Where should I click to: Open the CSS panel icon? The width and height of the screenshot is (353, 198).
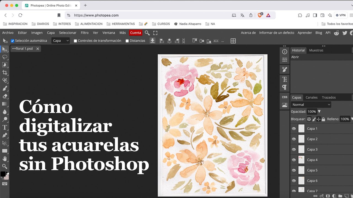point(285,97)
